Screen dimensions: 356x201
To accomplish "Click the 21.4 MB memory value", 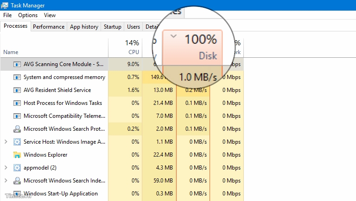I will click(x=163, y=103).
